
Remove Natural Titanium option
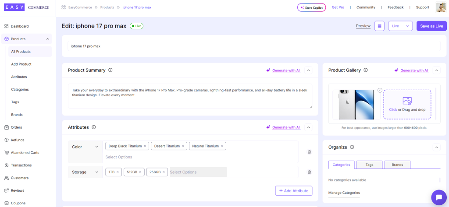(x=222, y=146)
